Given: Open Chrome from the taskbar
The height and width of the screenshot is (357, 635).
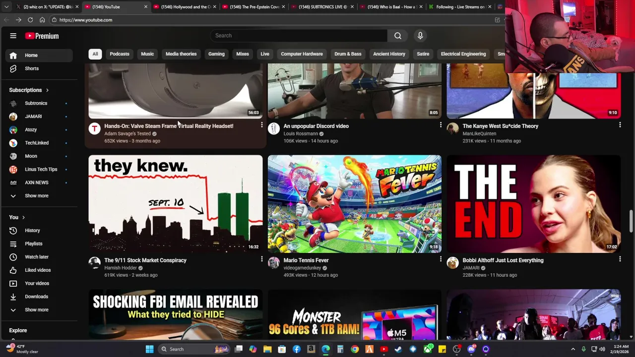Looking at the screenshot, I should 355,349.
